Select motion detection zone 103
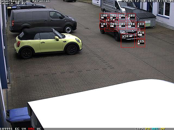 [113, 16]
